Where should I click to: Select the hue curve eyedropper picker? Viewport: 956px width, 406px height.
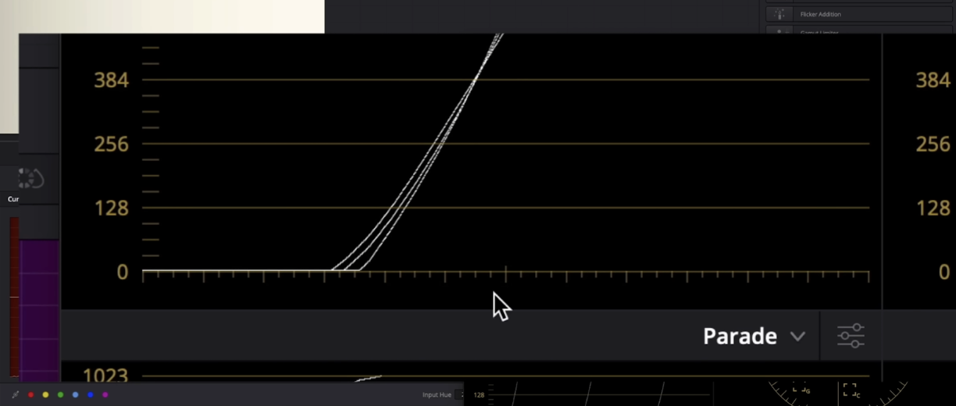(15, 395)
